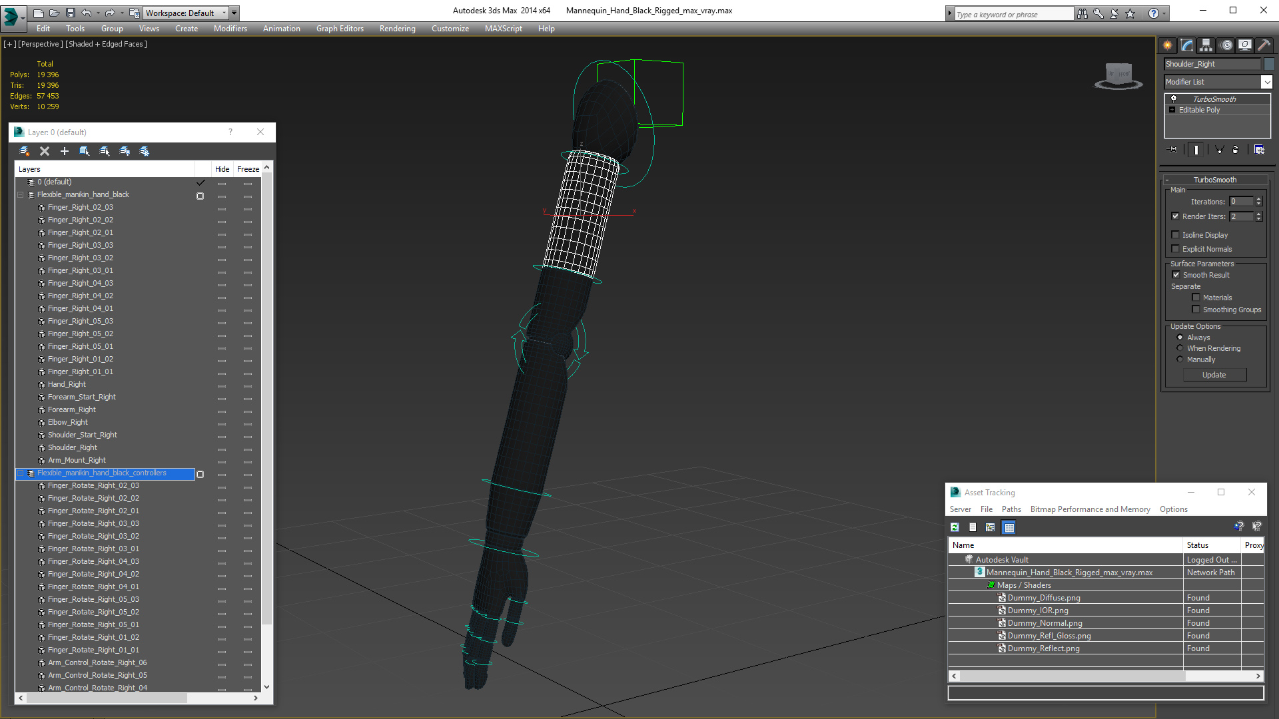Collapse the TurboSmooth rollout

[x=1167, y=180]
